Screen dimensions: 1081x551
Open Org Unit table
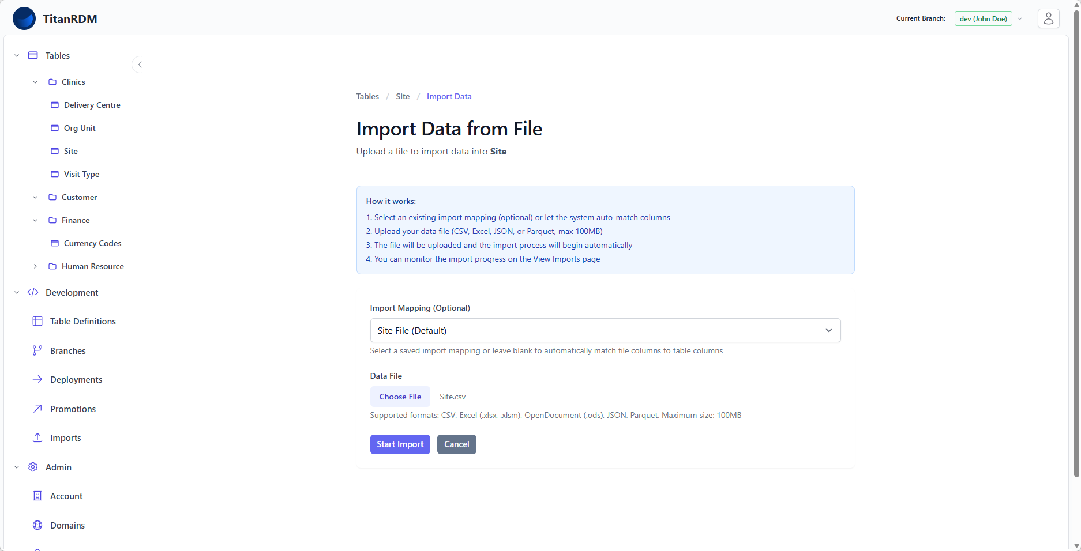[80, 128]
